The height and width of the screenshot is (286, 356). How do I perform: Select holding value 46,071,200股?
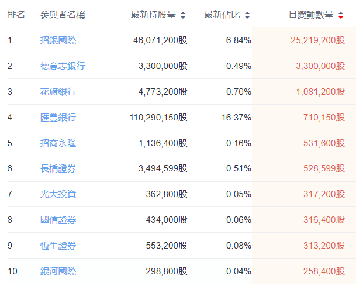(x=160, y=40)
